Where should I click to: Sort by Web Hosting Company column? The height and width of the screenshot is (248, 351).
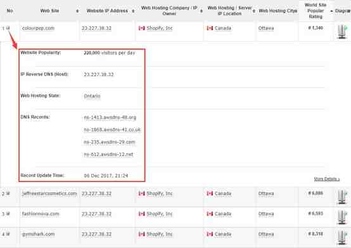tap(169, 11)
